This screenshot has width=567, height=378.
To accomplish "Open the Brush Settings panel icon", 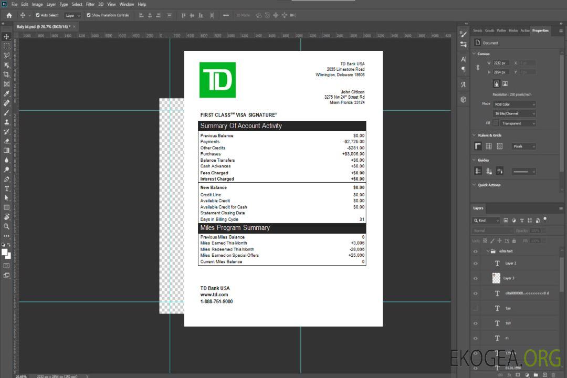I will click(464, 34).
